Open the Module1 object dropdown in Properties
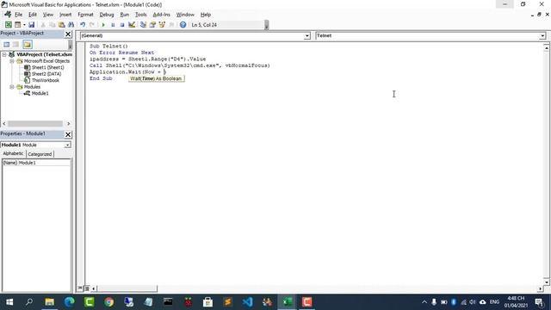The height and width of the screenshot is (310, 551). pyautogui.click(x=67, y=146)
